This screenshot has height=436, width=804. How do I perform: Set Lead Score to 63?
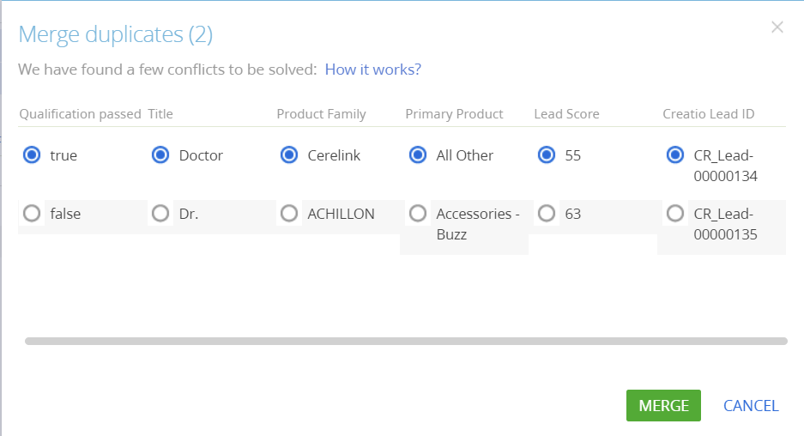pyautogui.click(x=547, y=214)
